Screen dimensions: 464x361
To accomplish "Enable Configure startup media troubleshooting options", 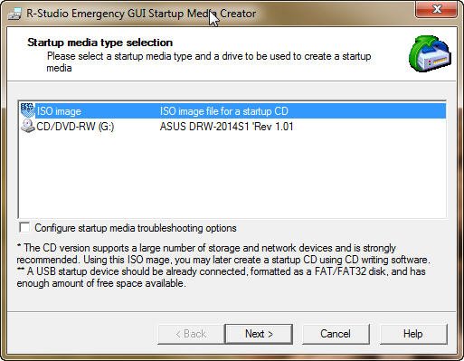I will coord(24,227).
